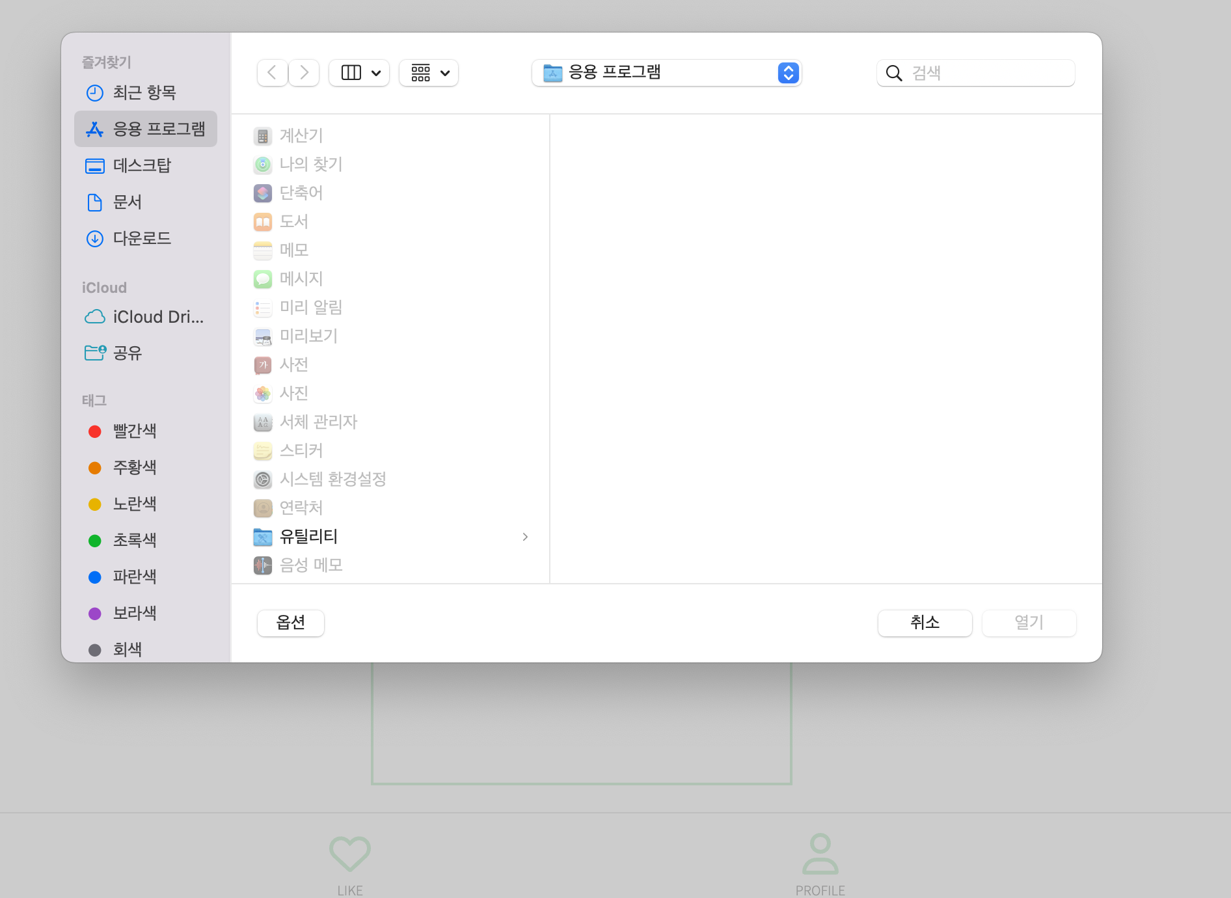
Task: Select the 서체 관리자 row text
Action: pyautogui.click(x=319, y=422)
